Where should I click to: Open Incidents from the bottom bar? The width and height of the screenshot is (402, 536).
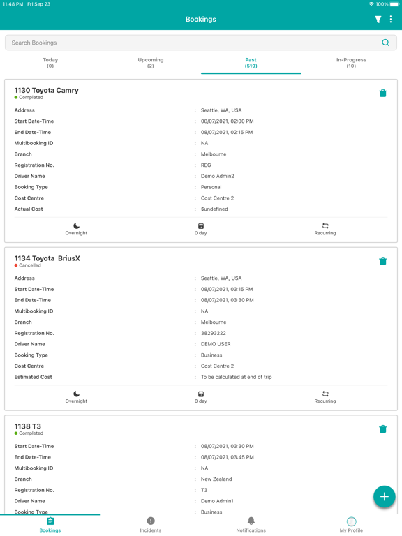coord(151,524)
